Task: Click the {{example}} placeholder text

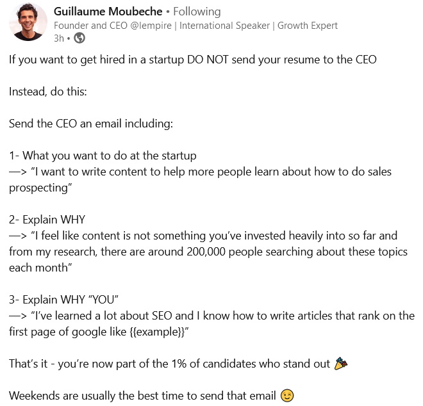Action: click(x=158, y=332)
